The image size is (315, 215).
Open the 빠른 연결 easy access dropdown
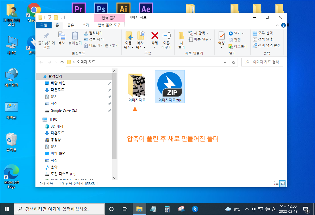tap(211, 39)
